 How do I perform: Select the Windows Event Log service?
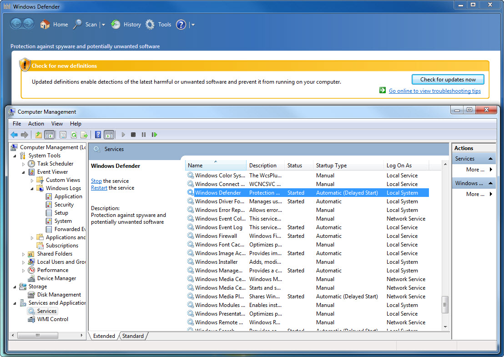point(307,227)
